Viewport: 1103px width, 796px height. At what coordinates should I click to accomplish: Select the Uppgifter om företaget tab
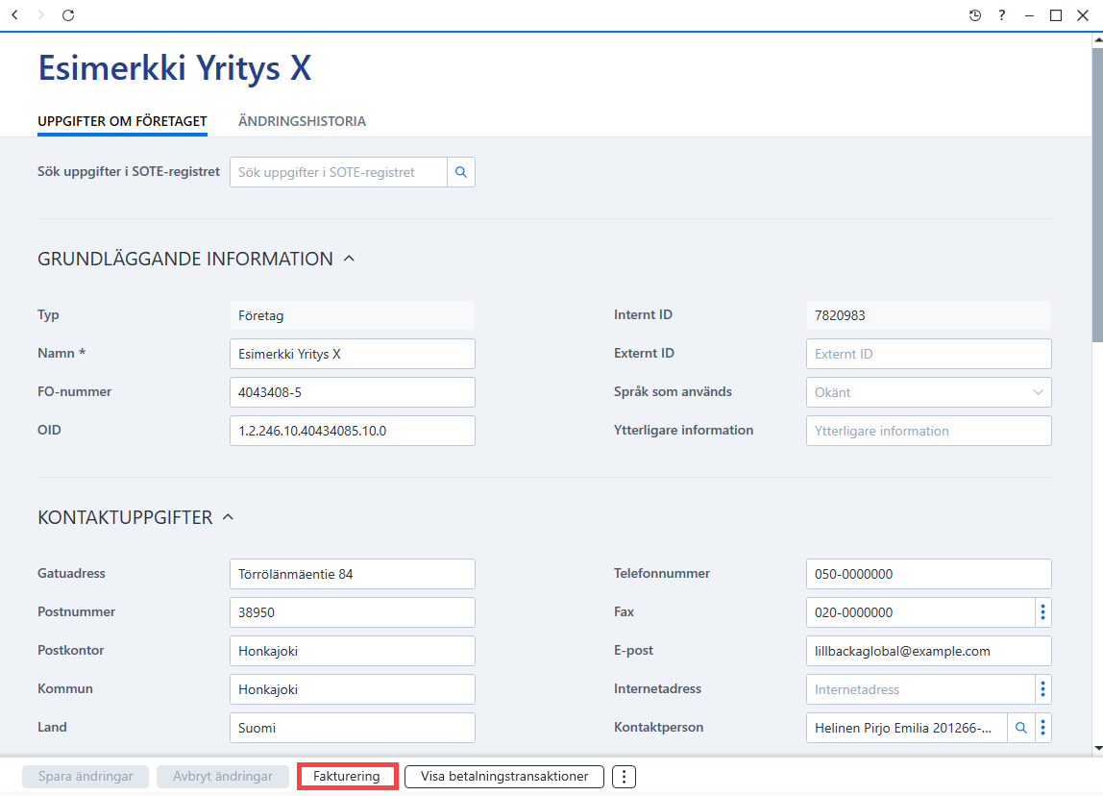tap(122, 121)
